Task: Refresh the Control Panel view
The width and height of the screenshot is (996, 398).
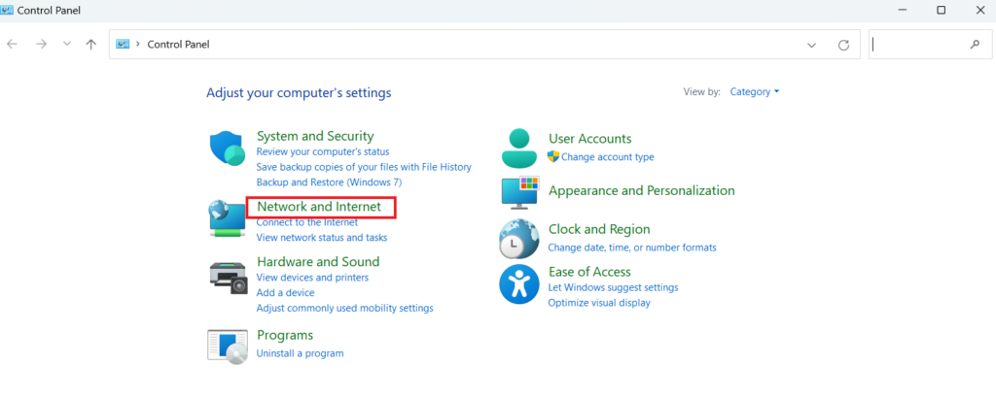Action: click(843, 45)
